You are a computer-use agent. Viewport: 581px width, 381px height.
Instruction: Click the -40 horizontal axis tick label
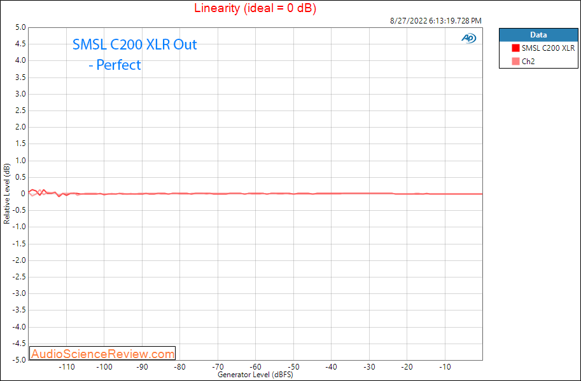(332, 367)
